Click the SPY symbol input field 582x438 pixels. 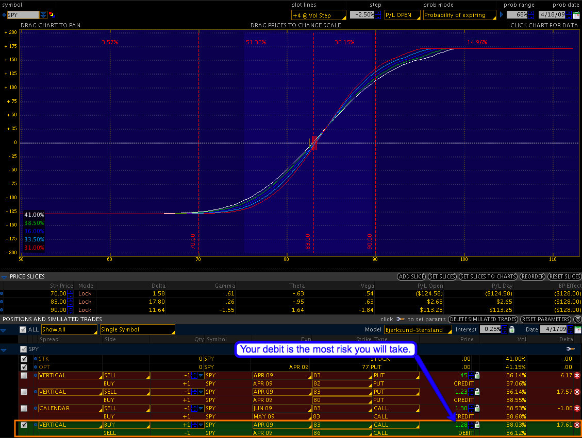pos(23,15)
